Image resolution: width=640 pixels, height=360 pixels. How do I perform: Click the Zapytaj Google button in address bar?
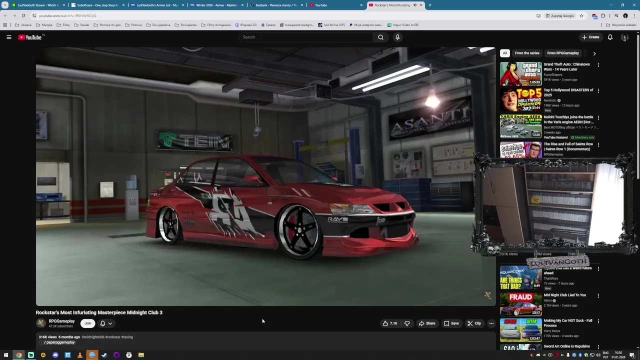point(559,15)
